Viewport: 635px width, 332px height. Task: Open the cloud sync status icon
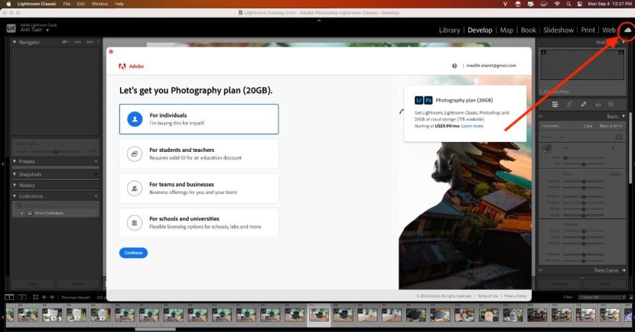pos(627,31)
